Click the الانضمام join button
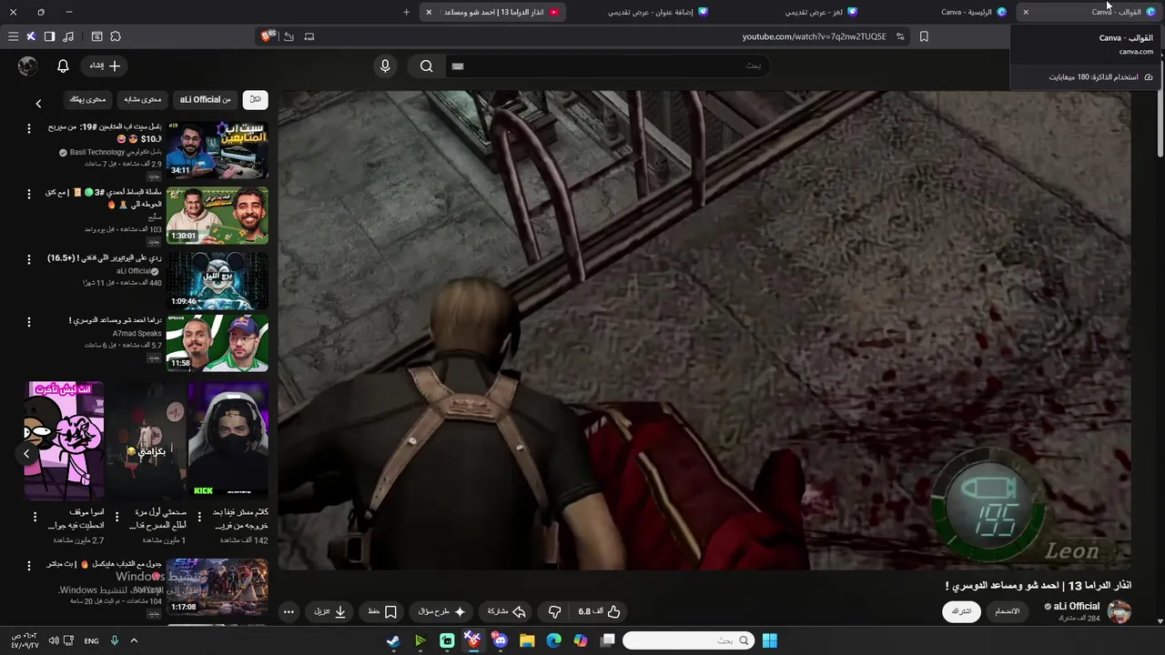 (x=1008, y=611)
